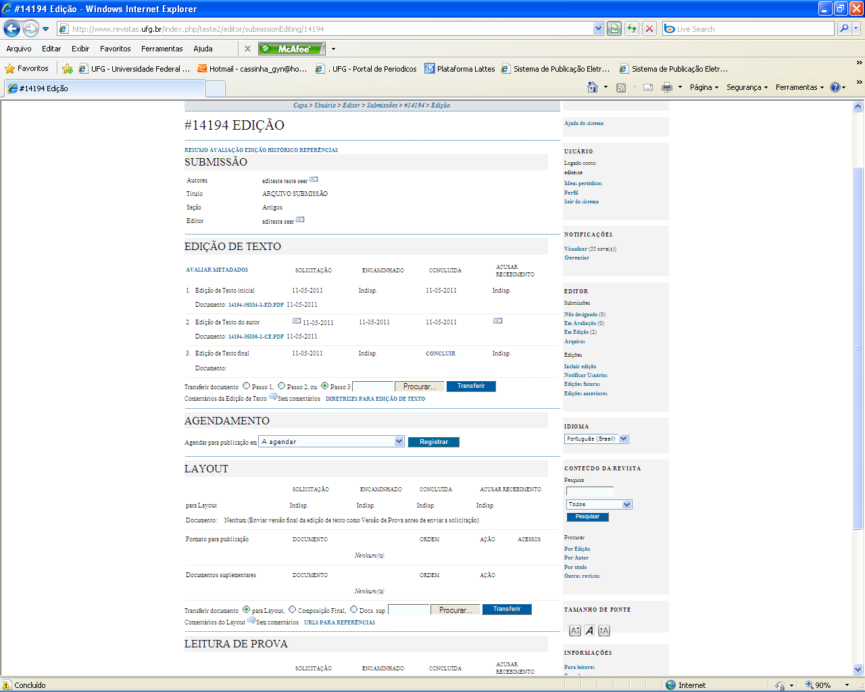Expand the Segurança command menu
Image resolution: width=865 pixels, height=692 pixels.
pyautogui.click(x=747, y=87)
